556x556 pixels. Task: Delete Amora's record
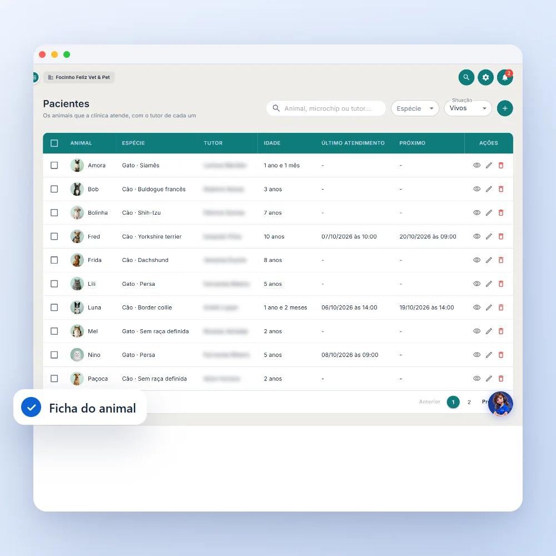(x=501, y=165)
